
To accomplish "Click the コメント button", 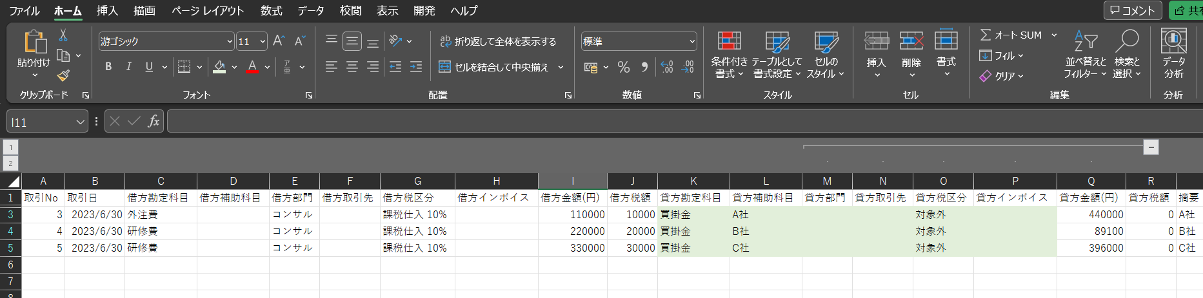I will (x=1132, y=10).
